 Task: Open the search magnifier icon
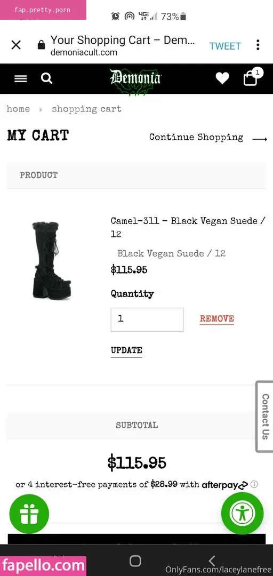point(47,78)
